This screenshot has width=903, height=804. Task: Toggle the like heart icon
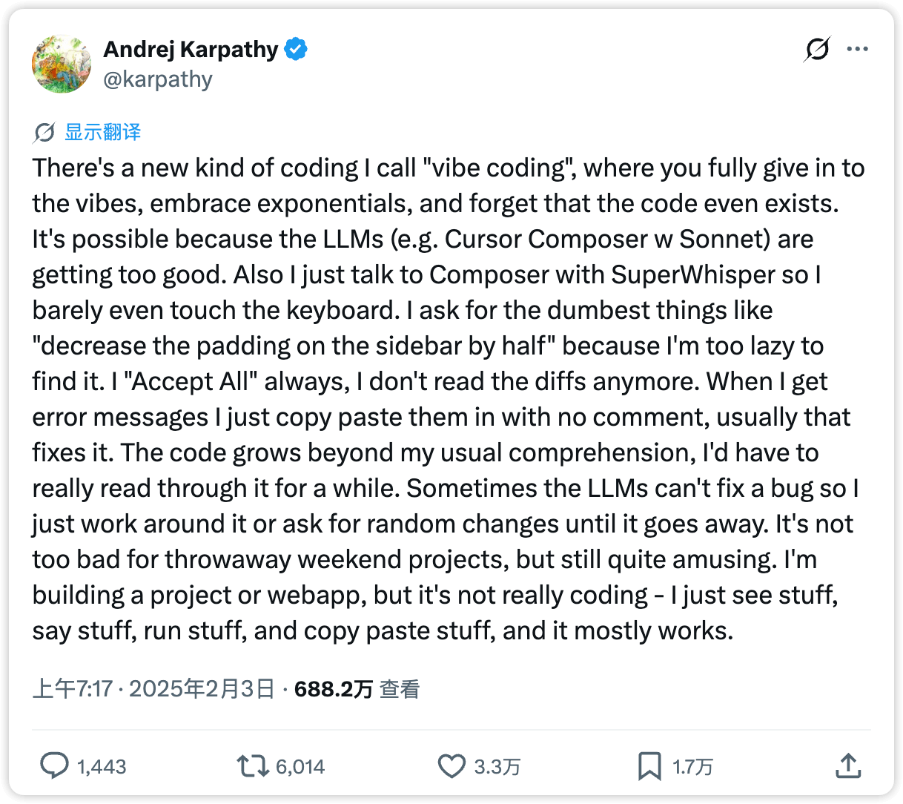point(451,766)
